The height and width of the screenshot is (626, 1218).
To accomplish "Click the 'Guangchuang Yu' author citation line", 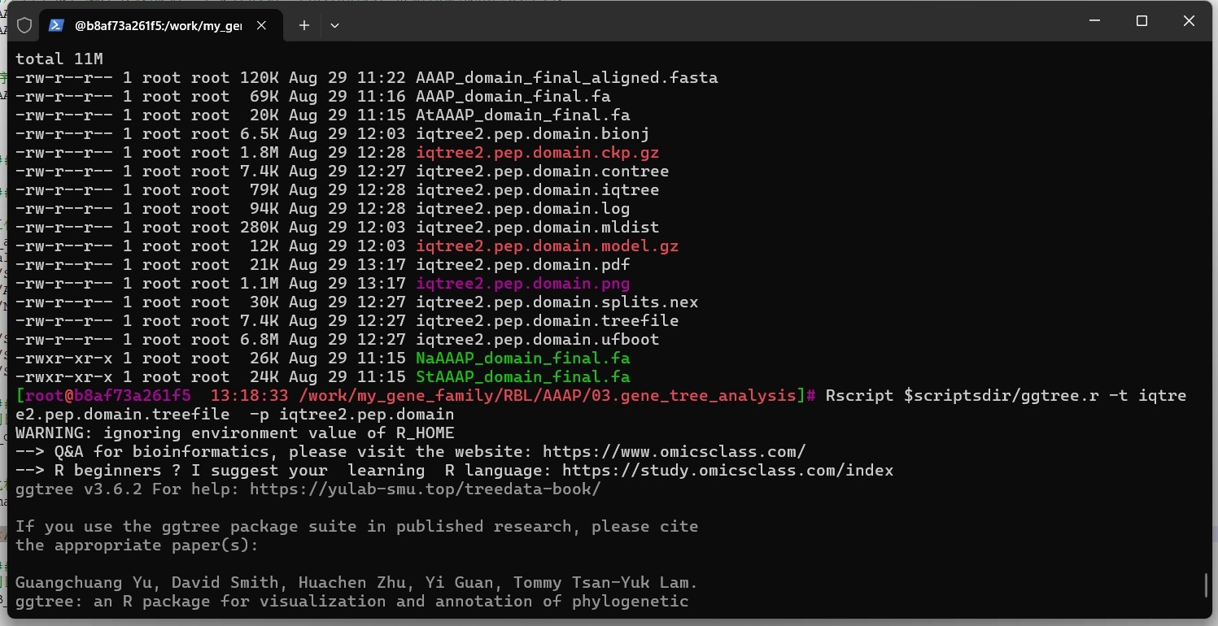I will (356, 583).
